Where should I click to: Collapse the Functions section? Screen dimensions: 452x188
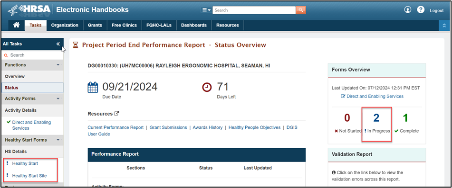[x=58, y=65]
